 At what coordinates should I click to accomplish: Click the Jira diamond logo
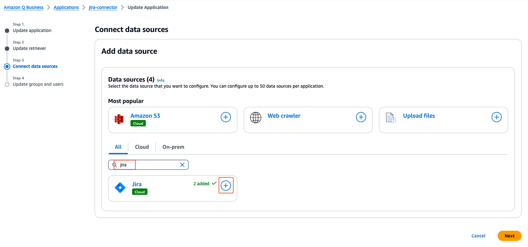(x=120, y=187)
